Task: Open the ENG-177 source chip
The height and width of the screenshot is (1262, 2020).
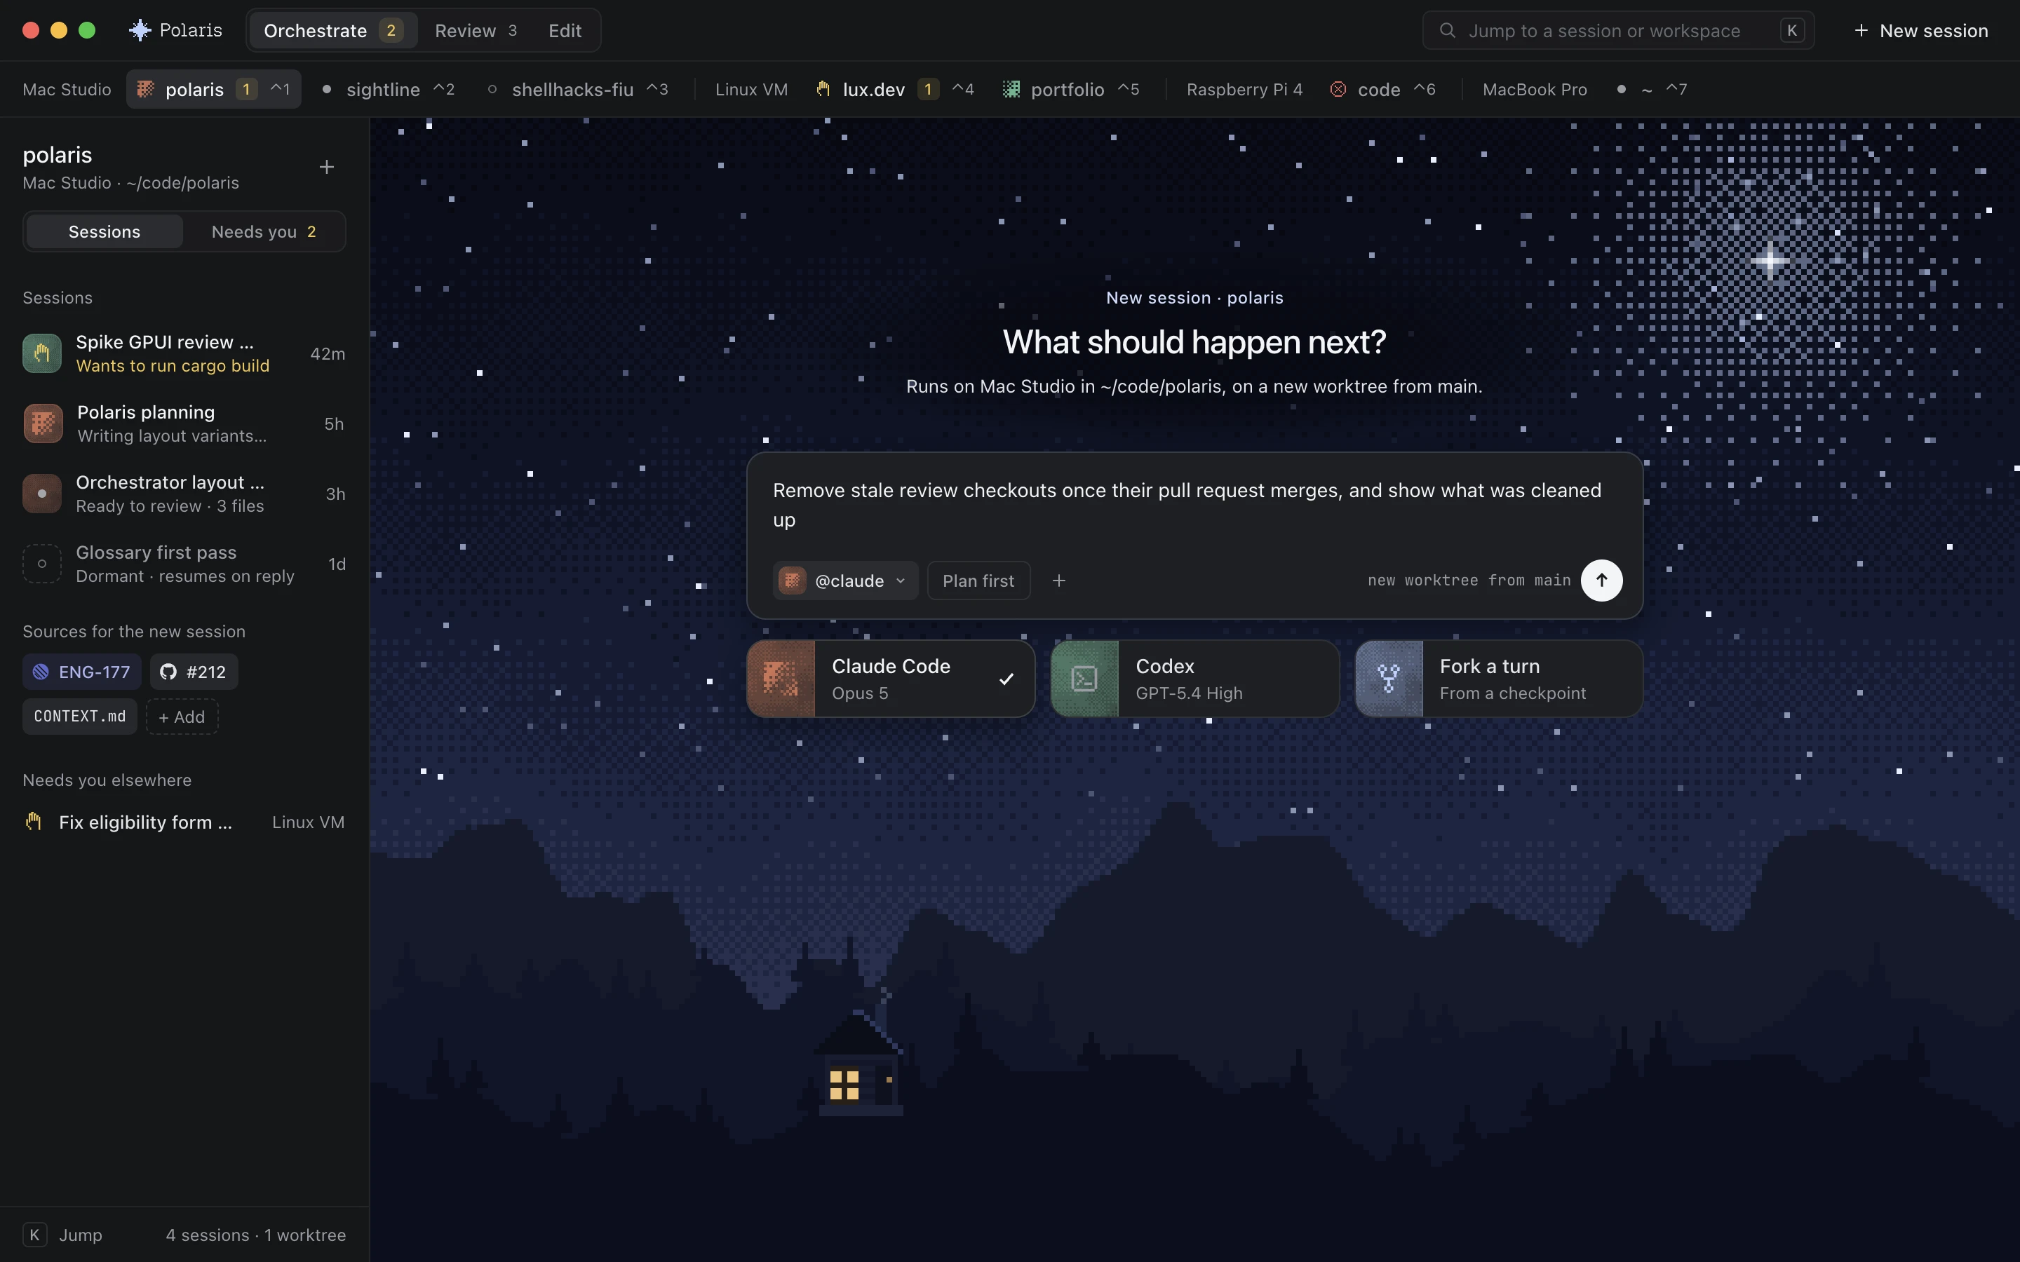Action: click(x=81, y=671)
